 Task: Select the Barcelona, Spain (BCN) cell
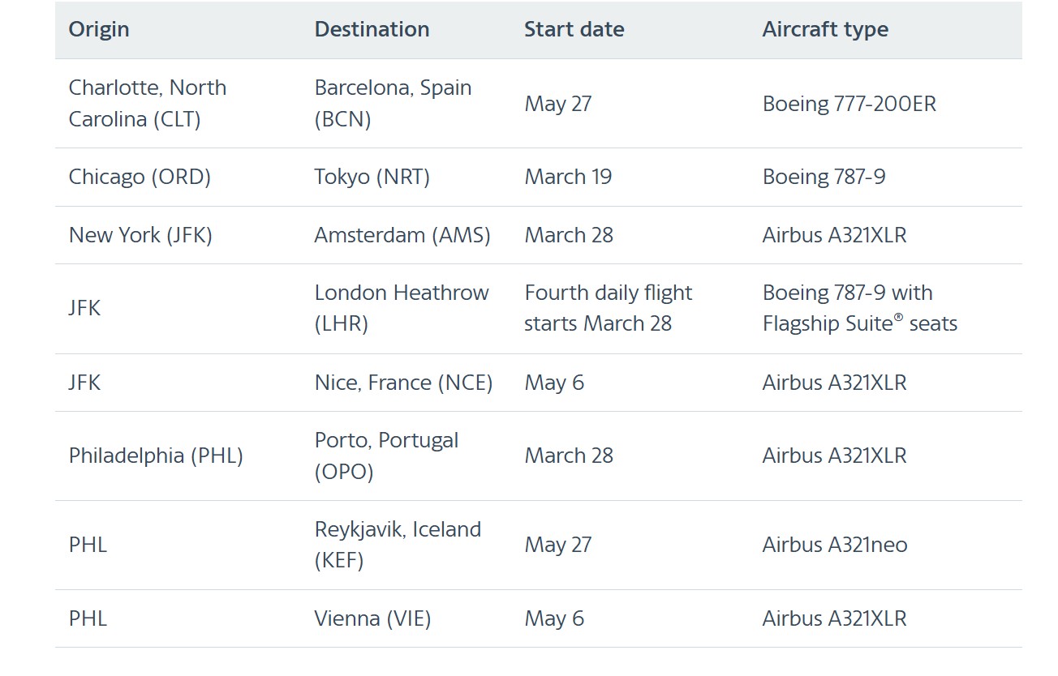[394, 103]
